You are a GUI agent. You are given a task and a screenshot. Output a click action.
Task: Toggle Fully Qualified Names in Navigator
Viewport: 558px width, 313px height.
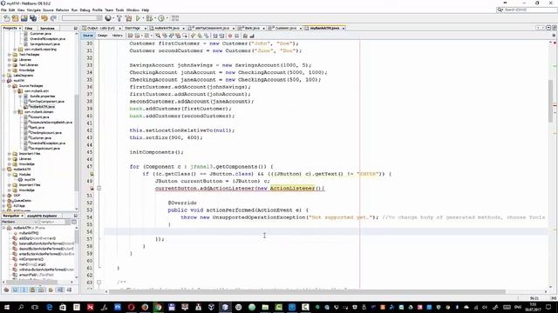[51, 290]
